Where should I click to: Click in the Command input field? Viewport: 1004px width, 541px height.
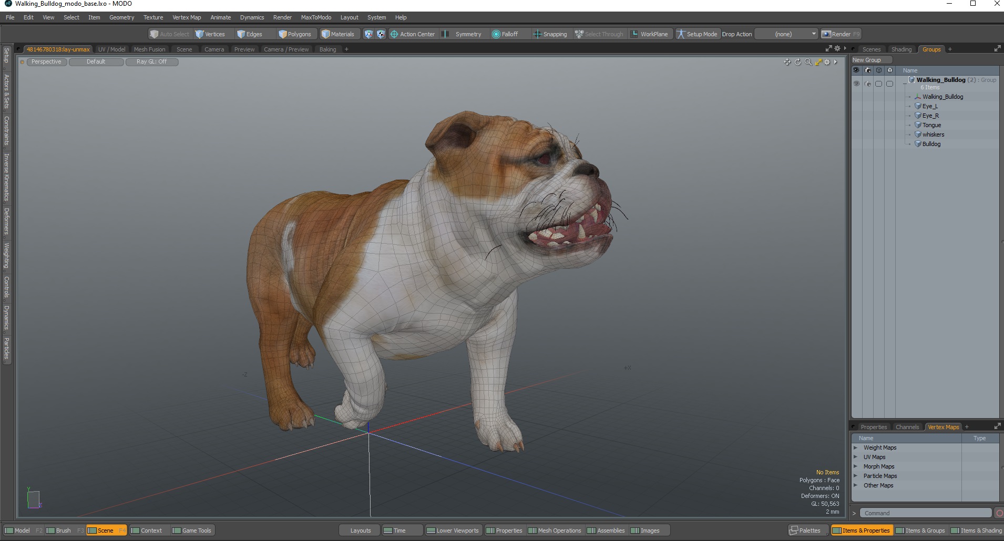925,513
